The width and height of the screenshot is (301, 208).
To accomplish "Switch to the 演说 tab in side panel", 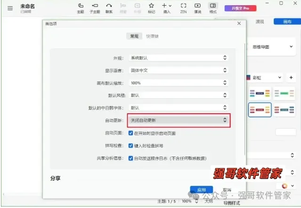I will (260, 22).
